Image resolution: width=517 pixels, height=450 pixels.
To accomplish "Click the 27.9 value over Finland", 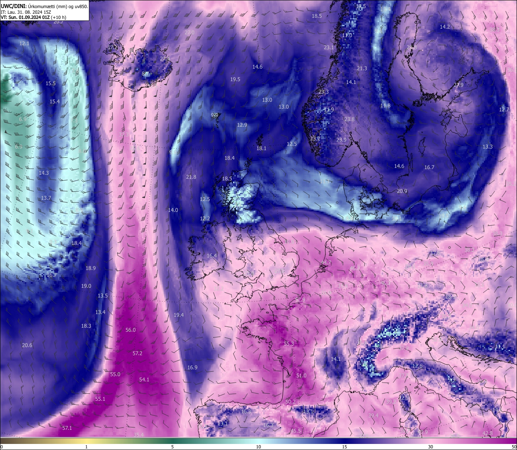I will tap(458, 85).
